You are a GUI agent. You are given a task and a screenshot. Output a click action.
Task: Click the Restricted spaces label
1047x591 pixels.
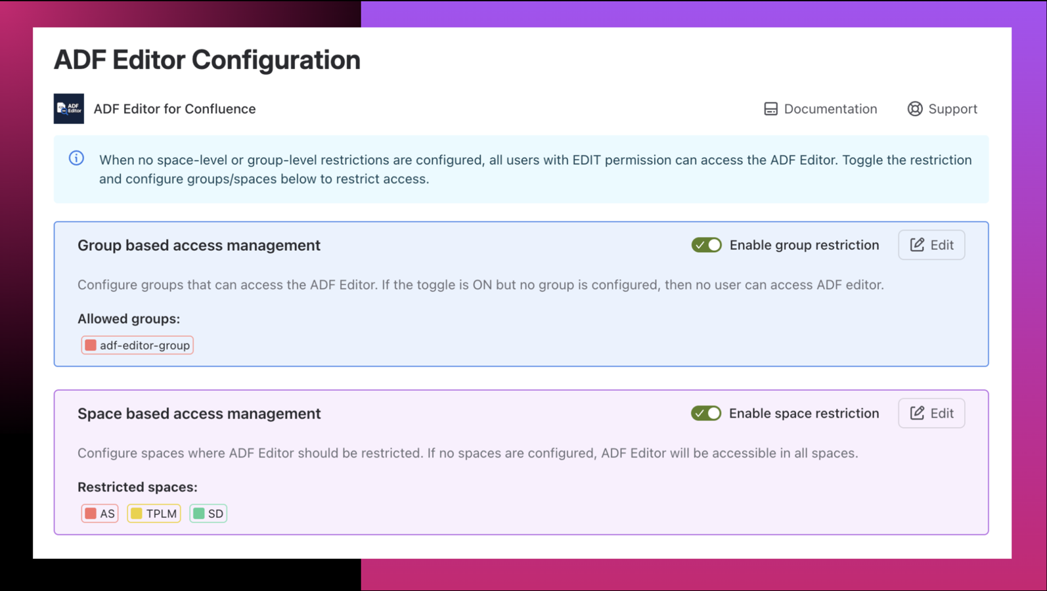[137, 487]
